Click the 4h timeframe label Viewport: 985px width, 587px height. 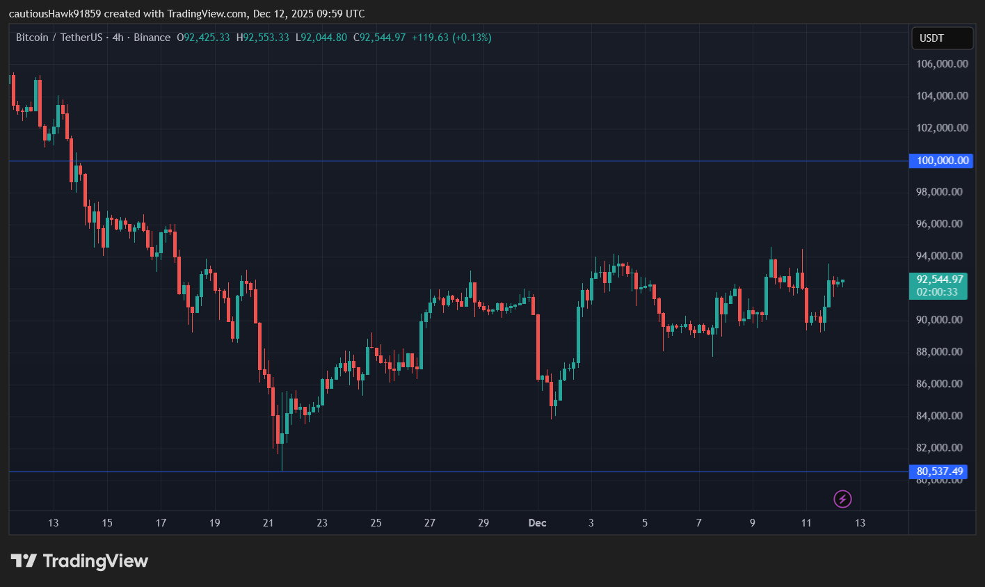pyautogui.click(x=117, y=38)
